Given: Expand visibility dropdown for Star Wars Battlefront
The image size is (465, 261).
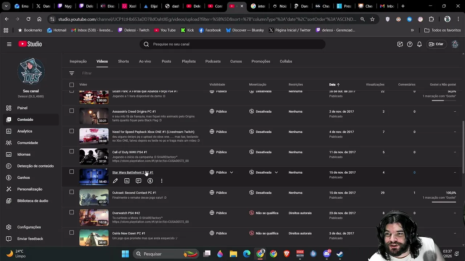Looking at the screenshot, I should coord(231,173).
